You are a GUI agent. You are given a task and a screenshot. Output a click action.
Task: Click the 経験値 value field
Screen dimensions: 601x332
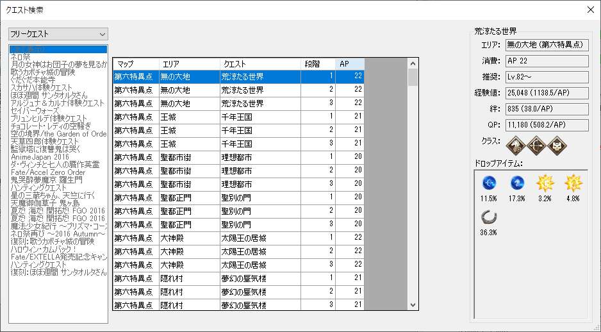tap(547, 93)
